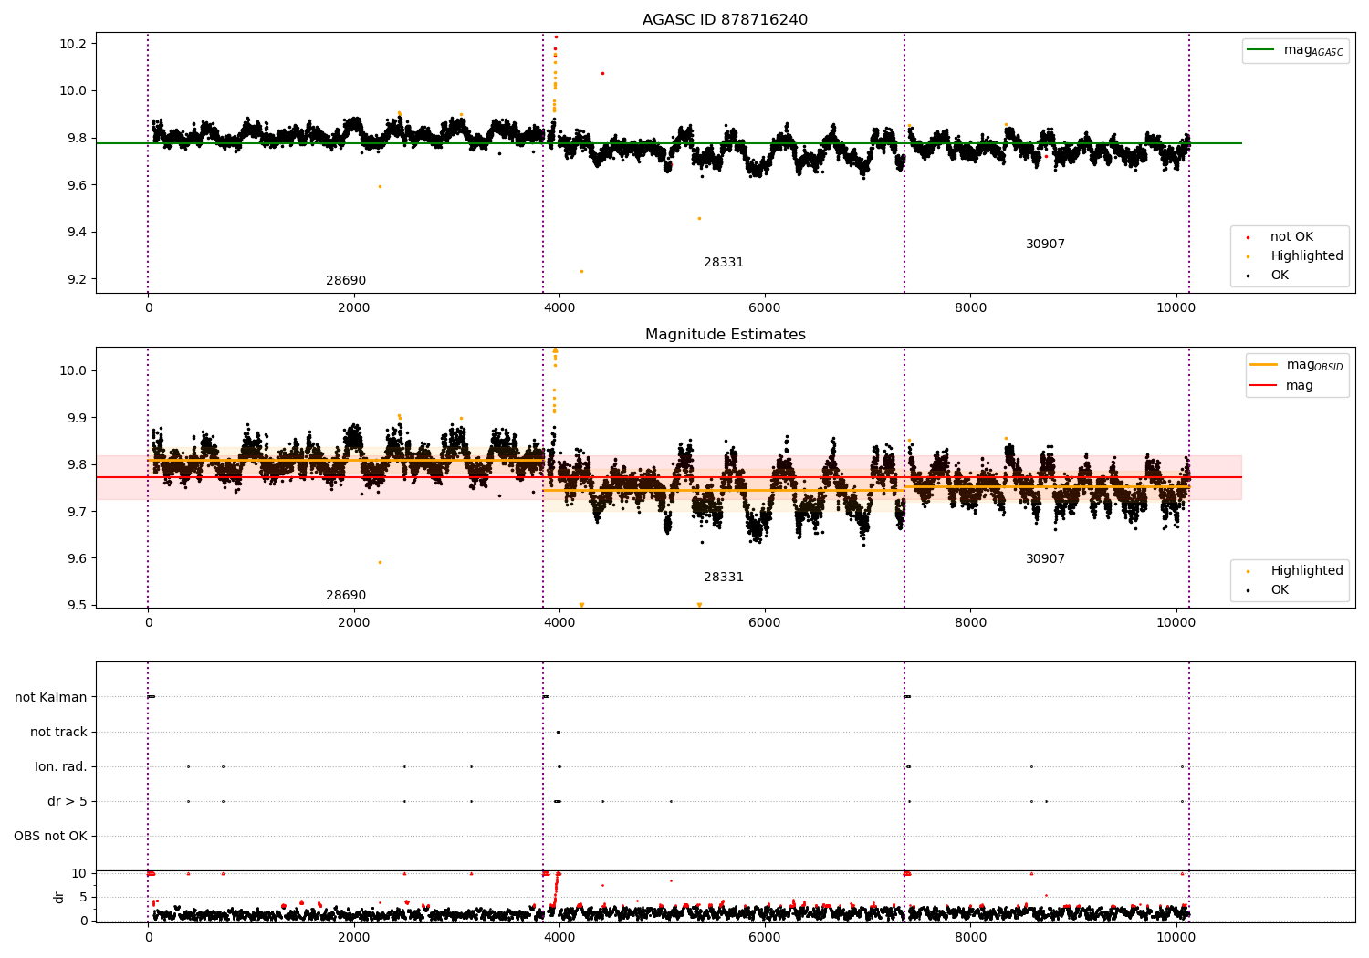Click 'OK' legend entry in top plot
The image size is (1369, 958).
pyautogui.click(x=1280, y=275)
